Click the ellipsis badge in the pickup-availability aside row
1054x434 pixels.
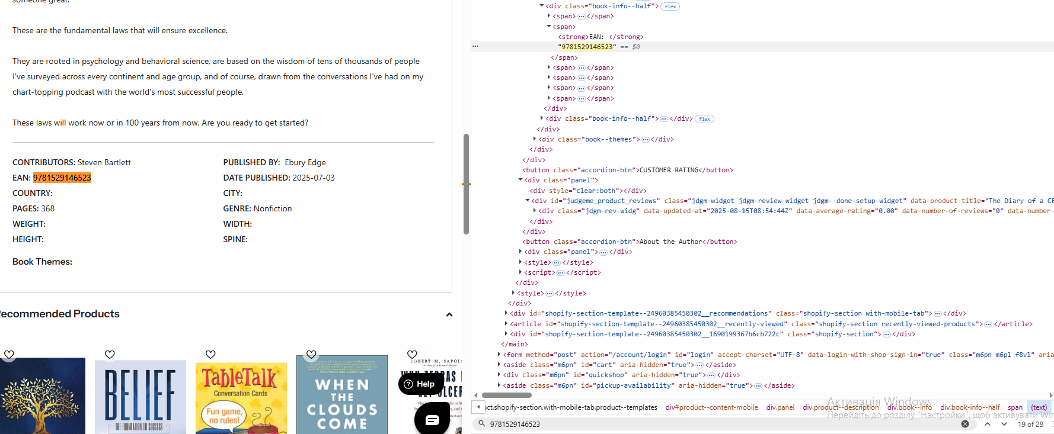click(758, 386)
